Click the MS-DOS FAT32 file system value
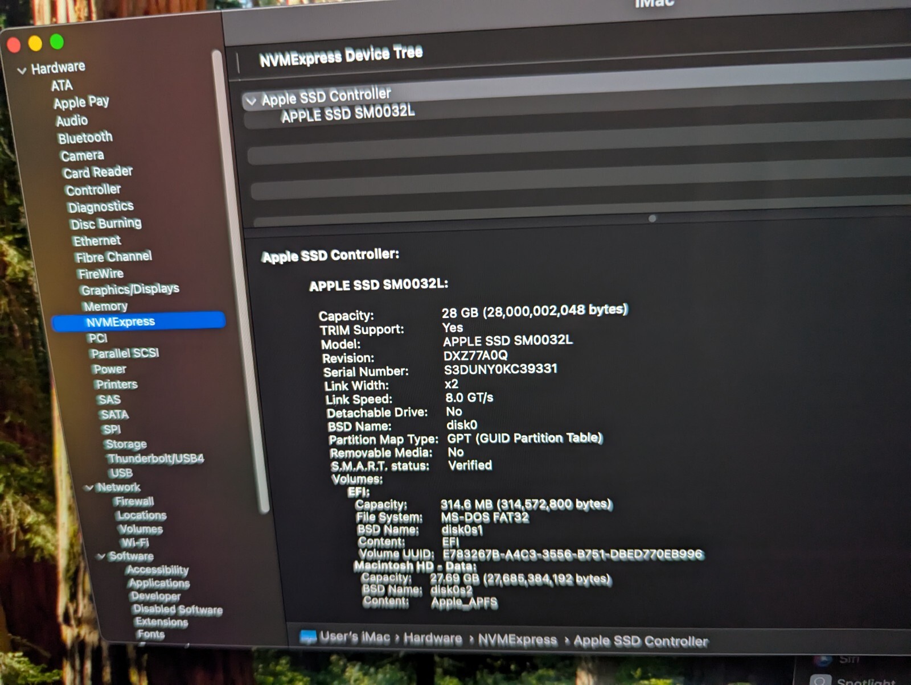Viewport: 911px width, 685px height. (485, 517)
